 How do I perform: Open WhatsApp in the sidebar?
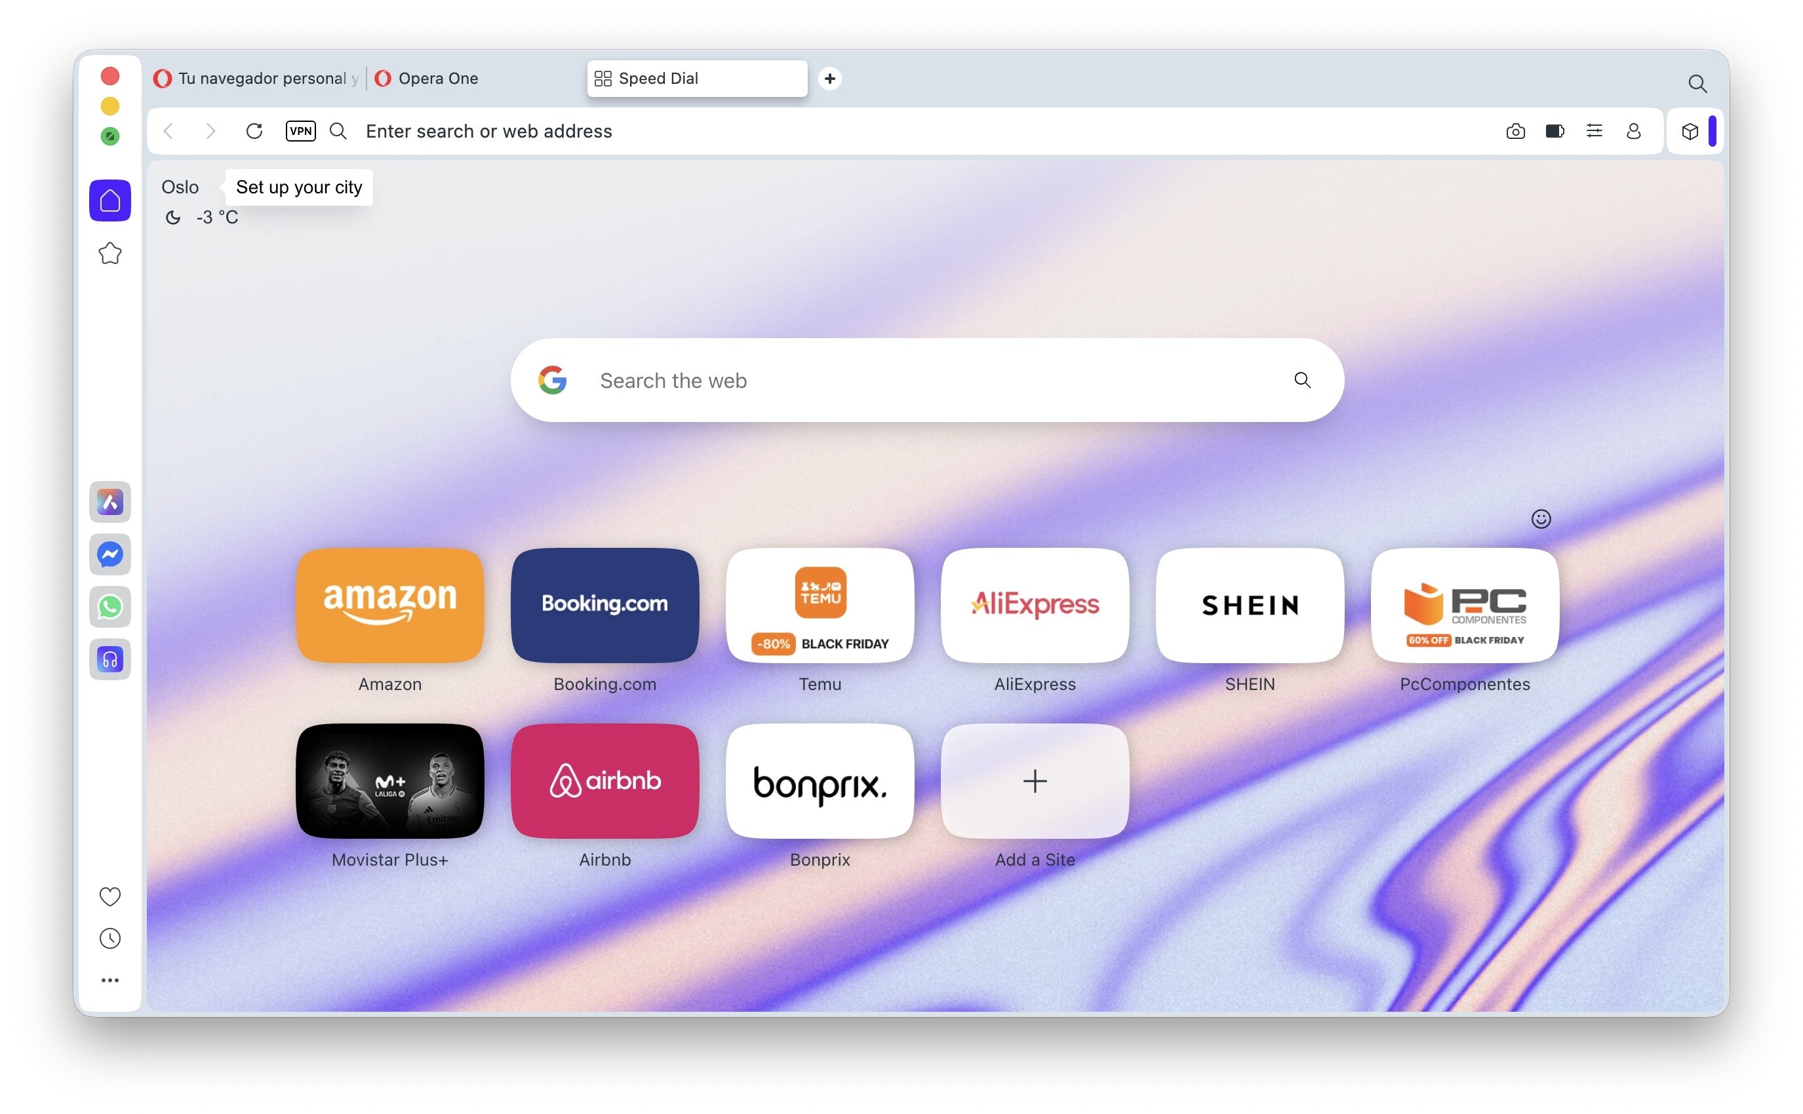point(110,607)
